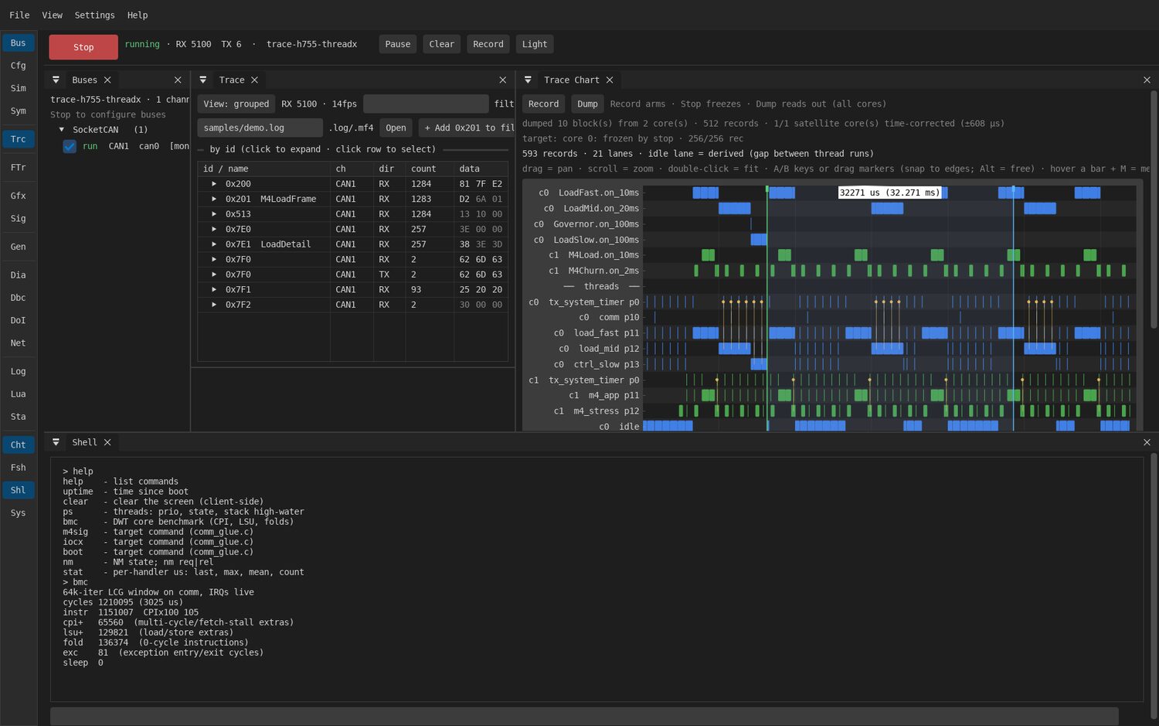1159x726 pixels.
Task: Open the FTr sidebar panel
Action: tap(19, 168)
